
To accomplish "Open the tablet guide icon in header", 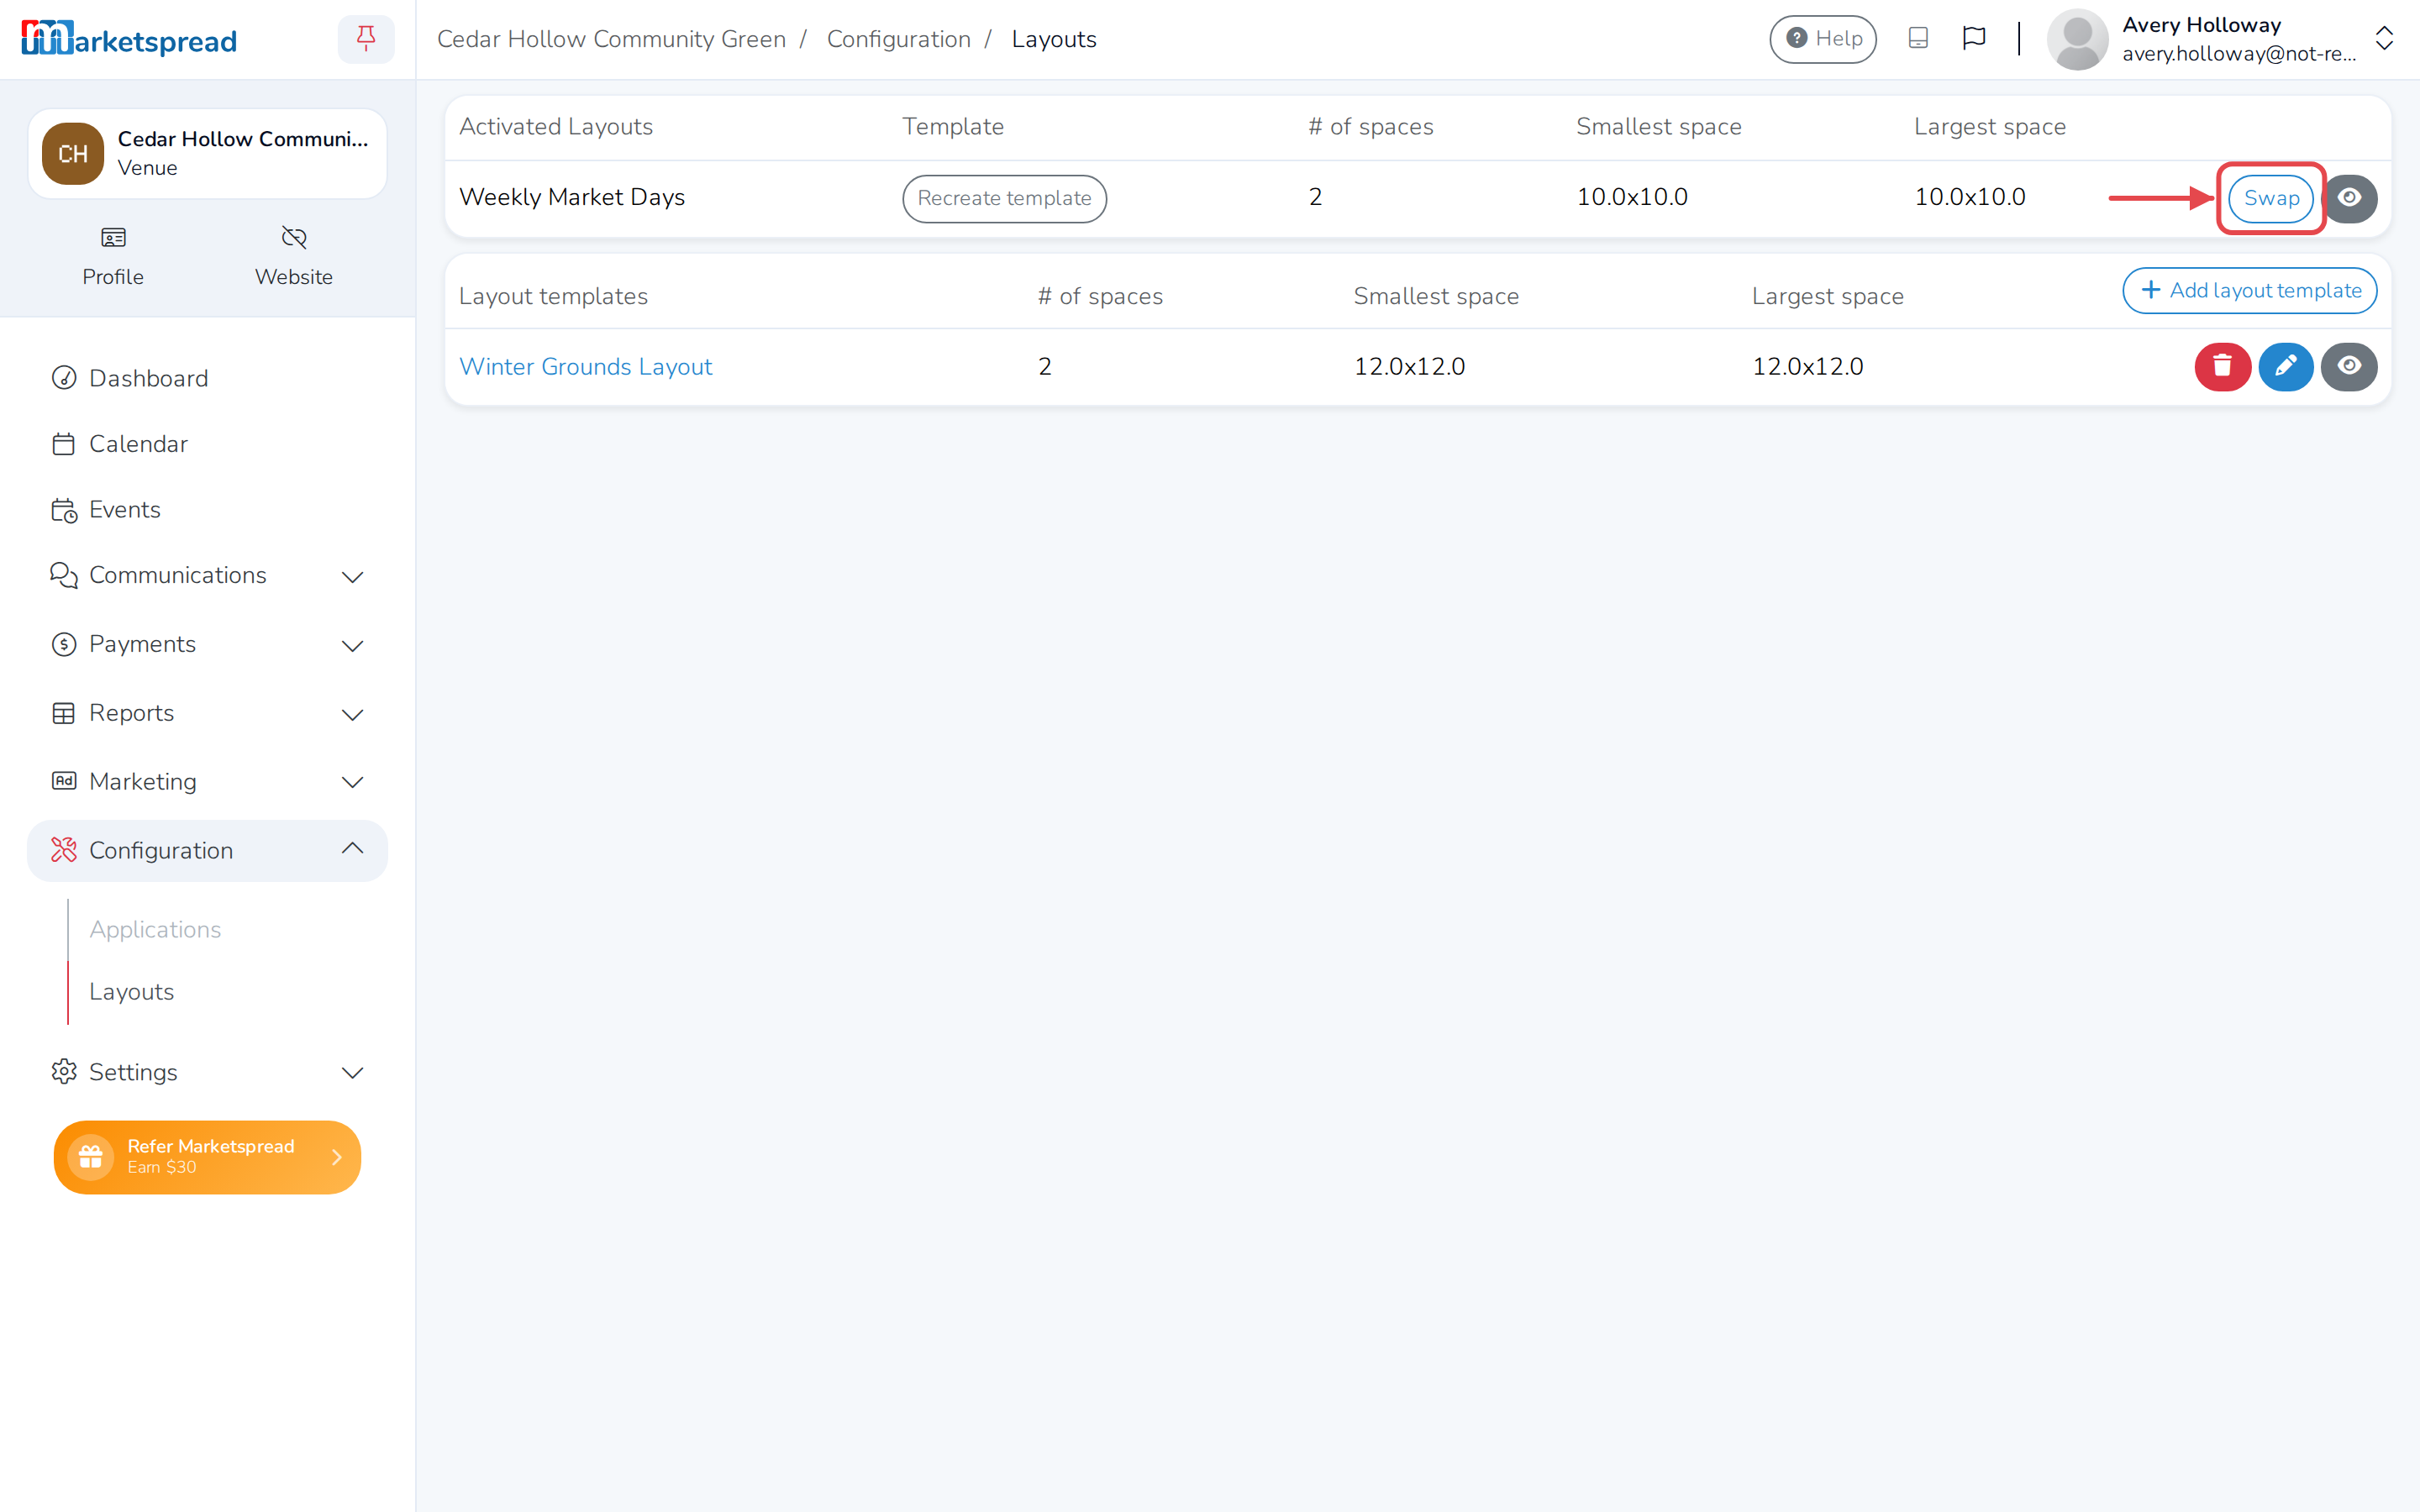I will coord(1918,38).
